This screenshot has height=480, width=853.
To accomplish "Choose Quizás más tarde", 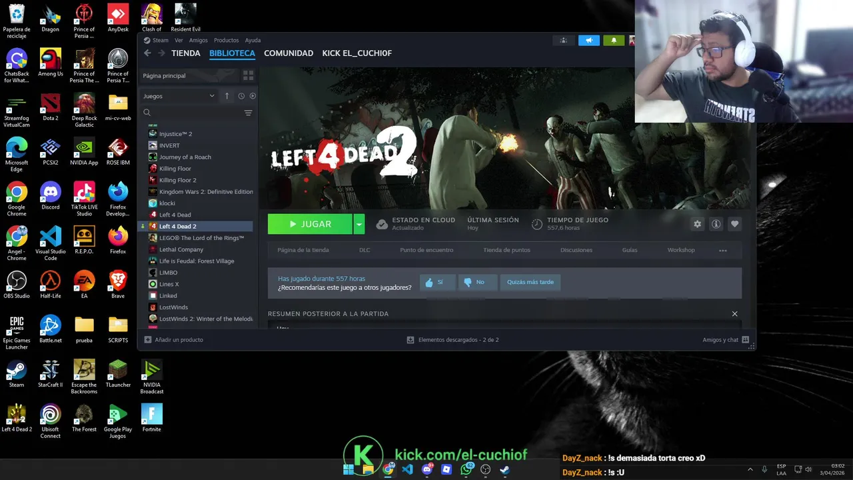I will [x=530, y=282].
